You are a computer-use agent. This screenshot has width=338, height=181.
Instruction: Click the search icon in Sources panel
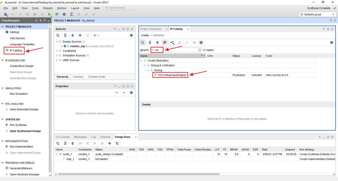pos(58,35)
